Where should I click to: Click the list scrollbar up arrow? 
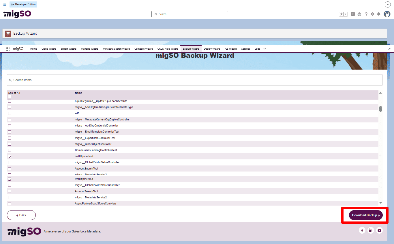(380, 93)
